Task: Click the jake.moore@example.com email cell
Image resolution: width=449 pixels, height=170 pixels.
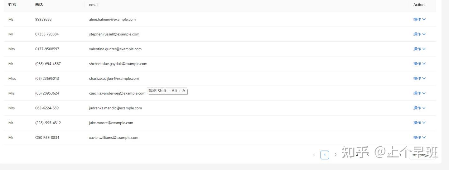Action: (111, 123)
